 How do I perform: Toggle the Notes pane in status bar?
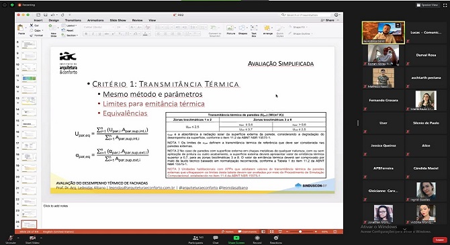[x=228, y=232]
